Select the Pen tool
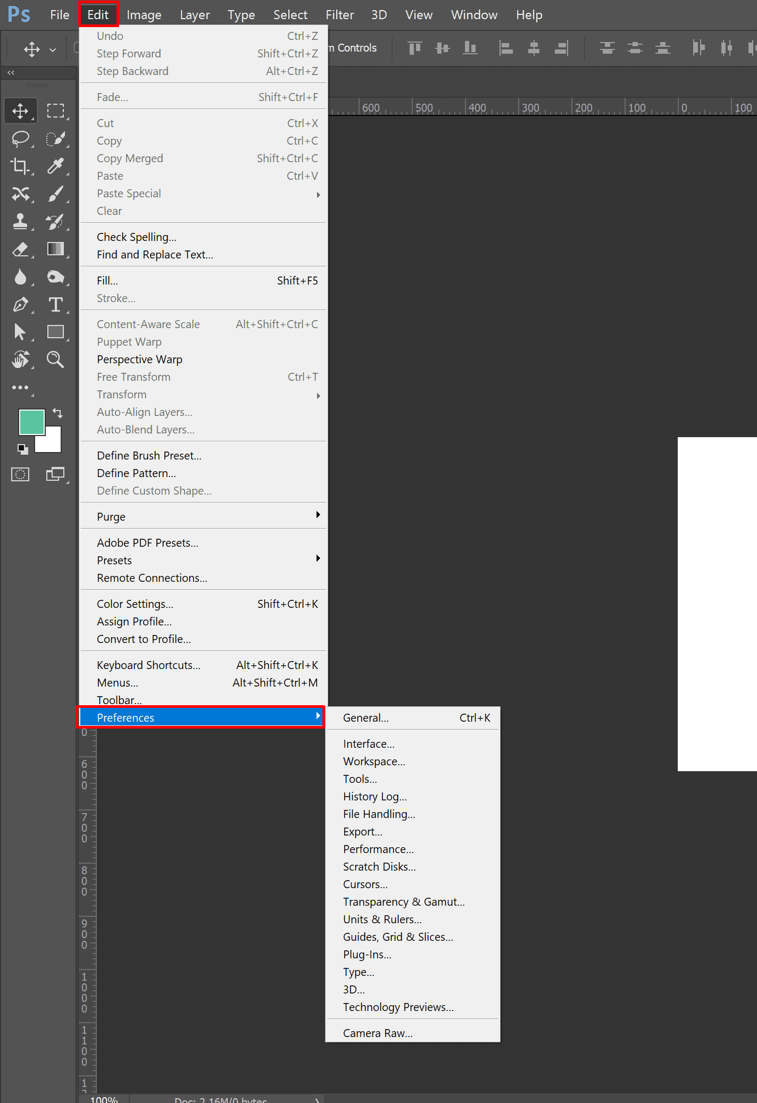 tap(20, 305)
